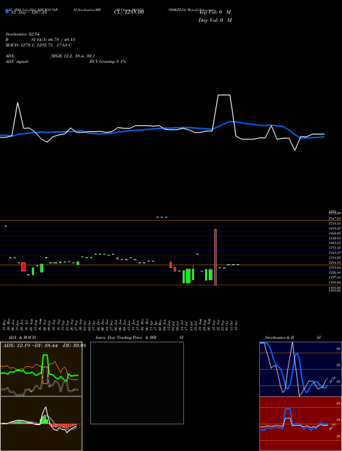Click the 'CL: 1288.00' closing price text
The height and width of the screenshot is (451, 342).
pos(129,12)
